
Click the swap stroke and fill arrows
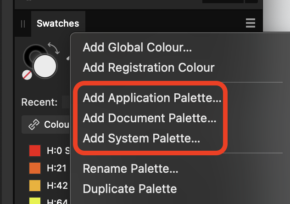(x=53, y=48)
